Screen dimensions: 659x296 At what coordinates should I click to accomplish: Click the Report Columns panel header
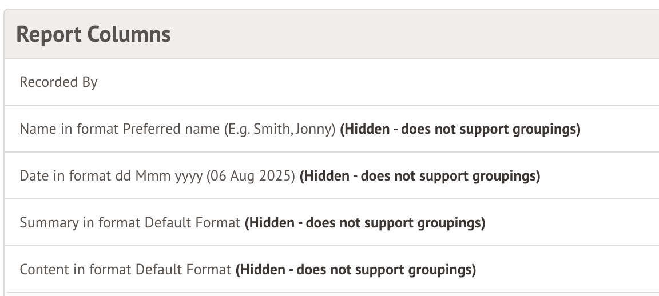pyautogui.click(x=94, y=34)
